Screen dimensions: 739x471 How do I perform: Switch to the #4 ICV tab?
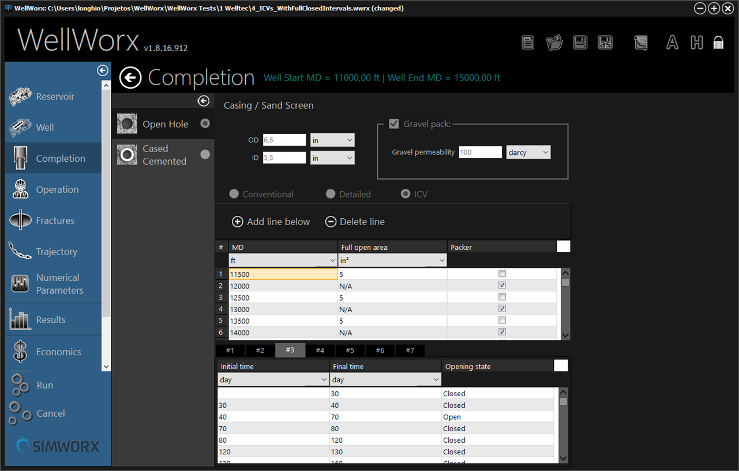(320, 350)
